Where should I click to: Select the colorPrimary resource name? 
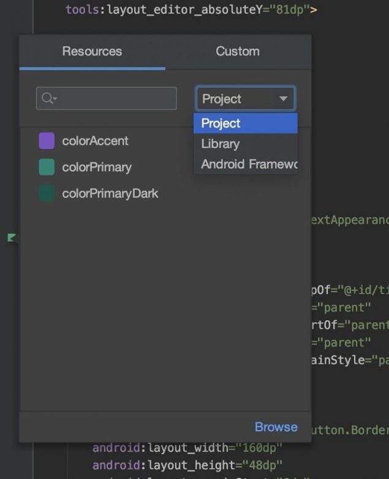click(97, 167)
